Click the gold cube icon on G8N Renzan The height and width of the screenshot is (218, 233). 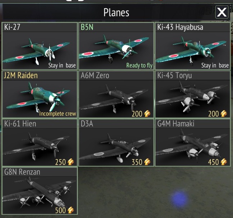point(71,210)
